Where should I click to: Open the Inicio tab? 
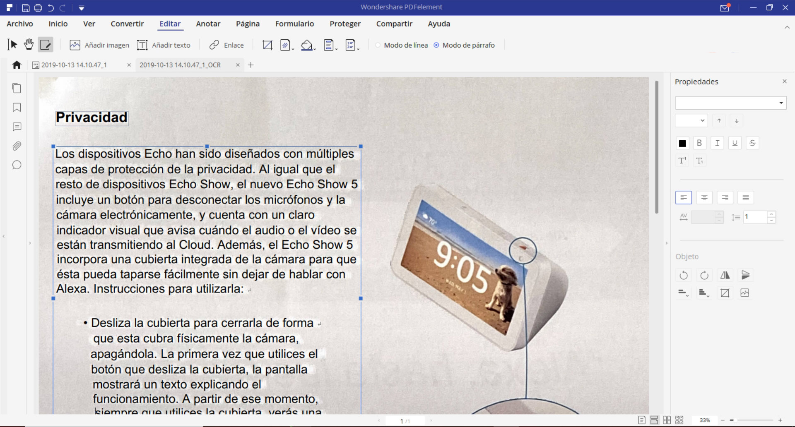tap(58, 24)
